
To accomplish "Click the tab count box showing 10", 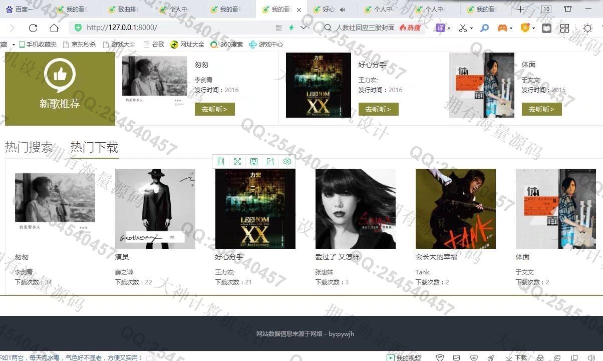I will point(546,9).
